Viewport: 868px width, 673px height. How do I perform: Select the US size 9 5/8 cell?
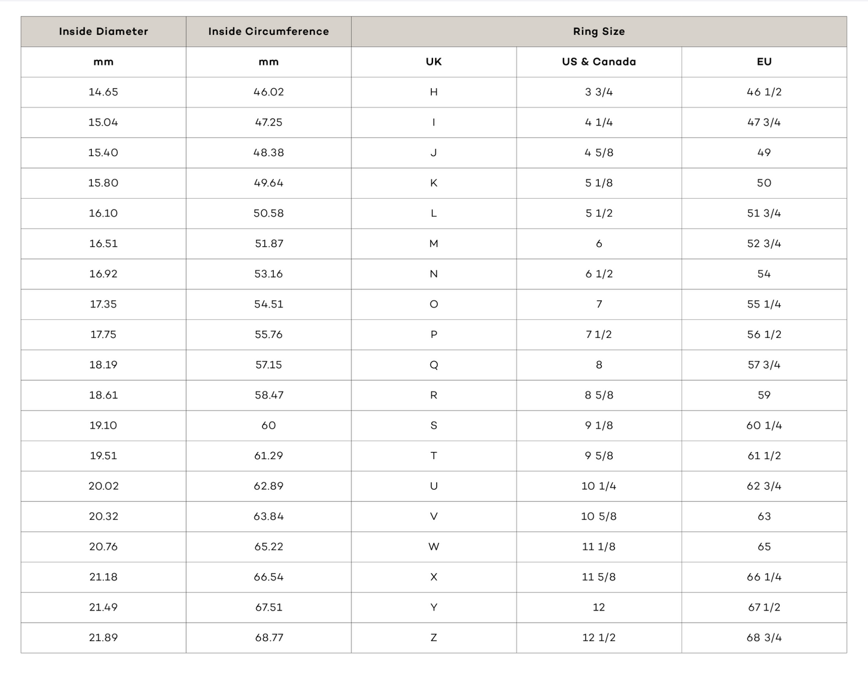[x=599, y=456]
